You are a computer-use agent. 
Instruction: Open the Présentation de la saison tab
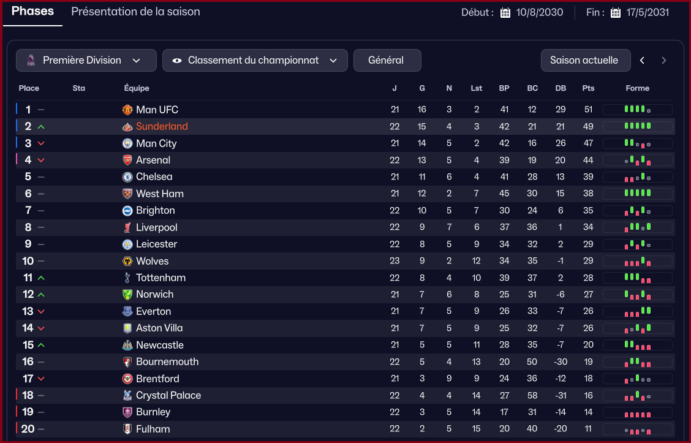point(135,12)
